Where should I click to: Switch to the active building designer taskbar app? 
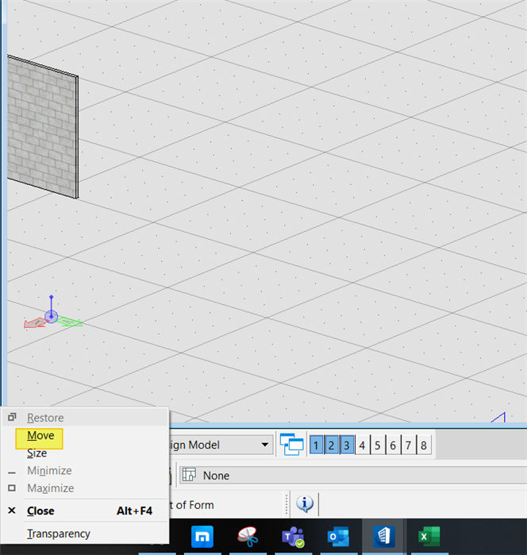[383, 537]
